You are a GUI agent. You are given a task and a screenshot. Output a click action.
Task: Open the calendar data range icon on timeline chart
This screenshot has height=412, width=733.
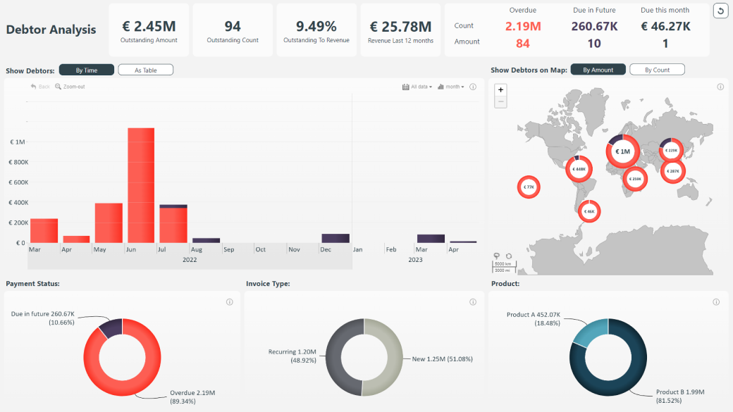pos(406,86)
